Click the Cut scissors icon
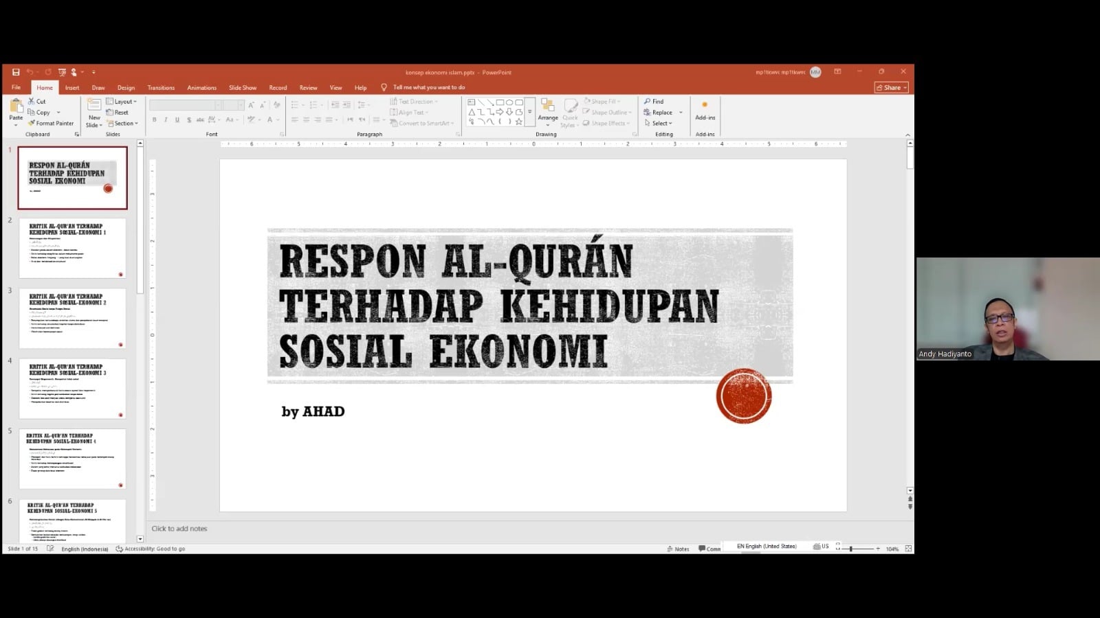 [32, 102]
